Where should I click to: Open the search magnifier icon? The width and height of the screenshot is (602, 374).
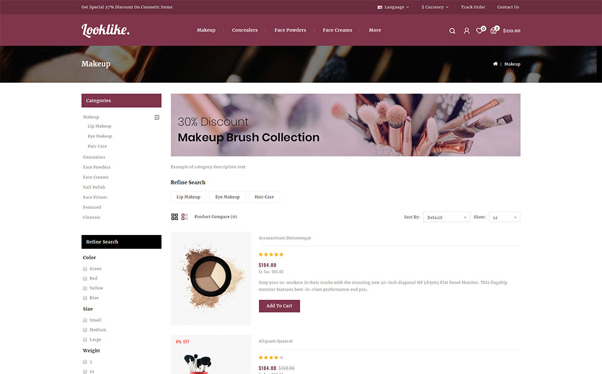tap(452, 31)
